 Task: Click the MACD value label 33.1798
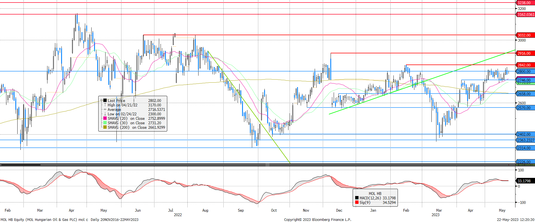tap(525, 181)
